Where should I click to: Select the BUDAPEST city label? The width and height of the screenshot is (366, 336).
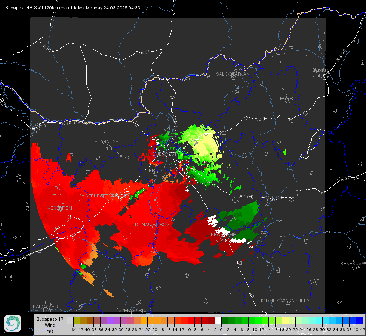pos(164,154)
